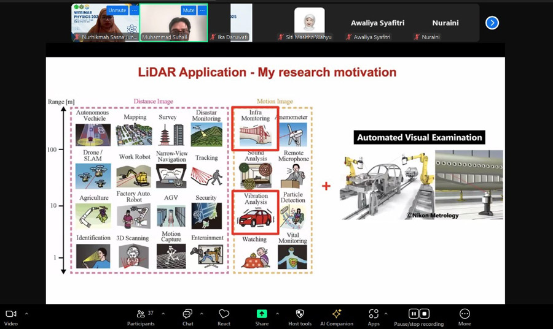Open Host tools shield icon
Image resolution: width=553 pixels, height=329 pixels.
tap(300, 314)
